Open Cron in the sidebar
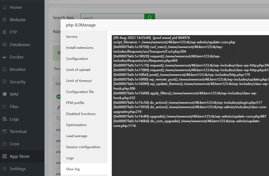 (x=14, y=144)
